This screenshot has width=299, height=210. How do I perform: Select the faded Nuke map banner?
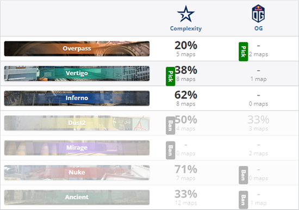tap(77, 172)
